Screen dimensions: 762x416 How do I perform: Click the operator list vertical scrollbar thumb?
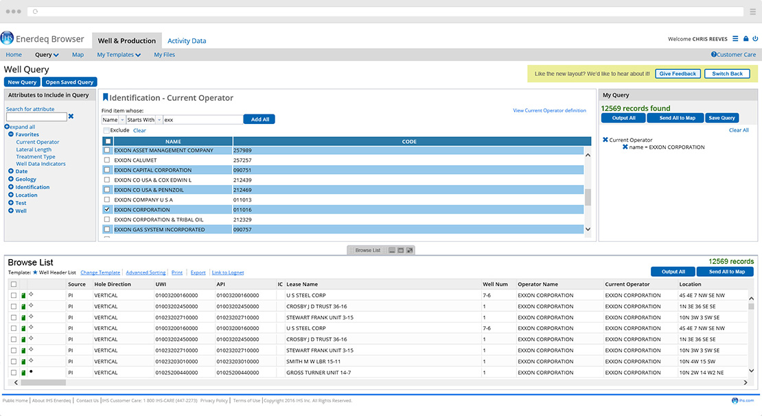point(588,197)
